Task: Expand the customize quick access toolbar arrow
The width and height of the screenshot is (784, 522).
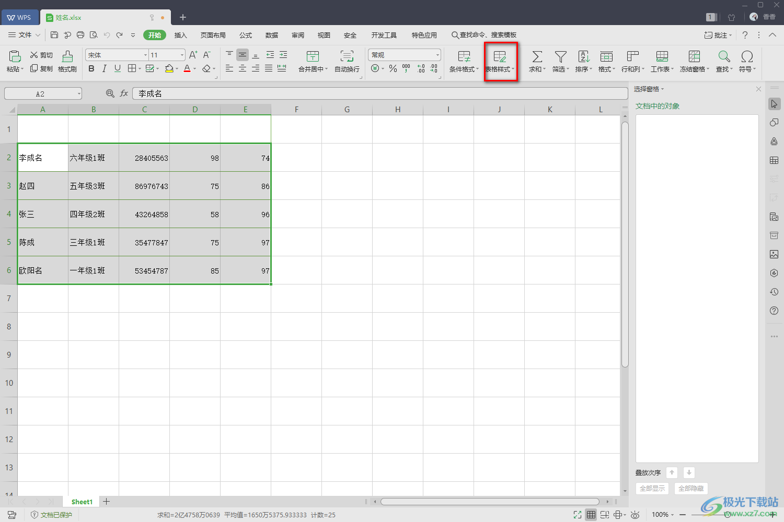Action: (133, 35)
